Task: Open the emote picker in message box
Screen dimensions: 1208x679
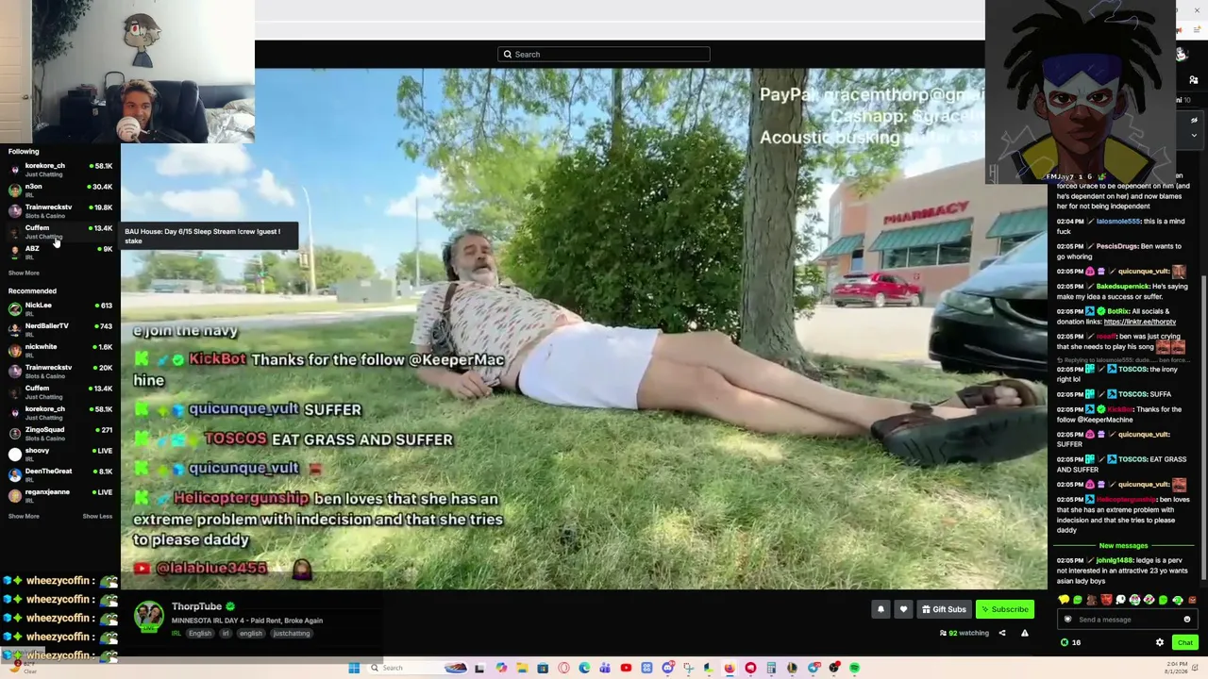Action: [x=1187, y=620]
